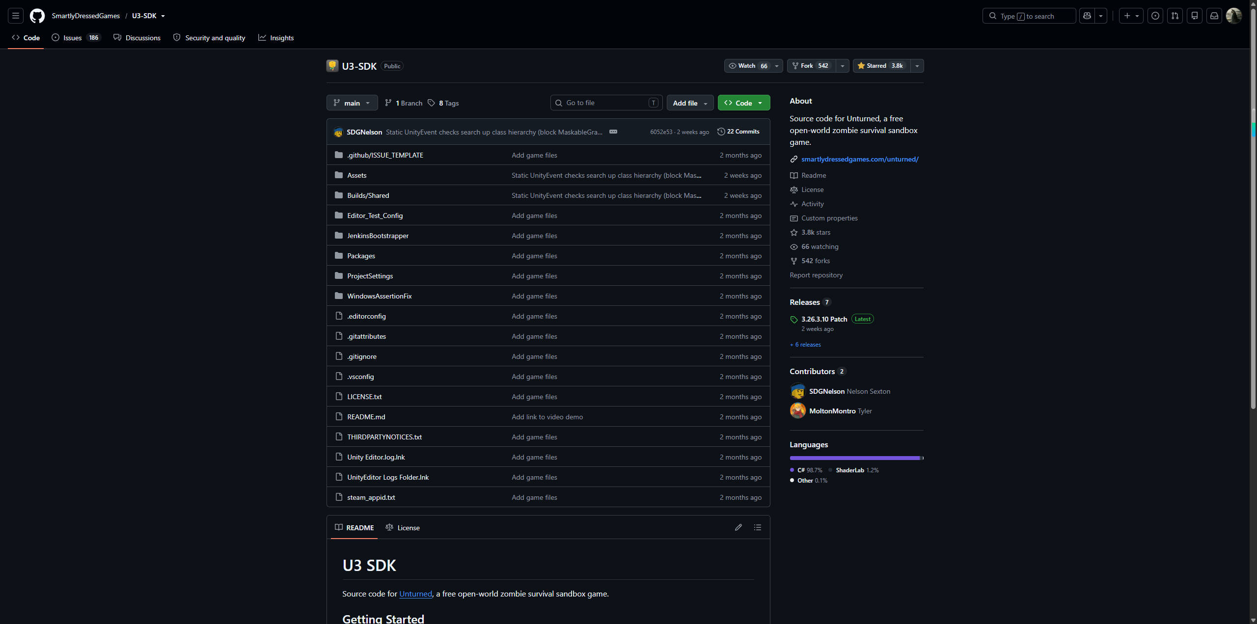The width and height of the screenshot is (1257, 624).
Task: Focus the Type / to search box
Action: click(x=1029, y=16)
